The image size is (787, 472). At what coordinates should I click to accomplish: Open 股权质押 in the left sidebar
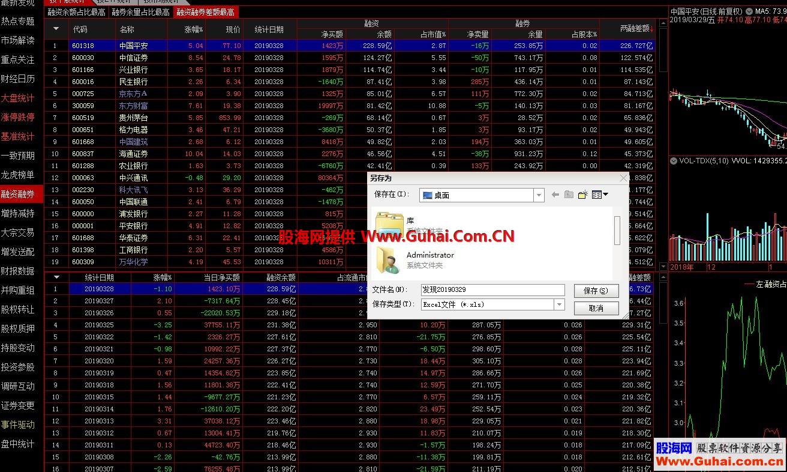click(x=18, y=328)
